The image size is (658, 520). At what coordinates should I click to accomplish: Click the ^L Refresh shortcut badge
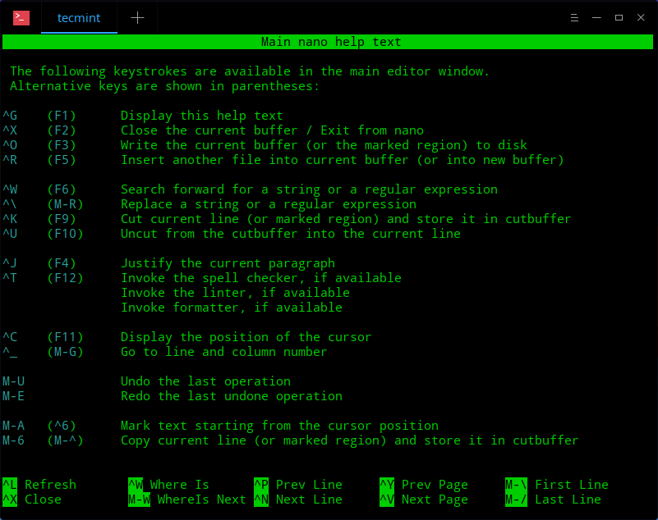tap(11, 485)
